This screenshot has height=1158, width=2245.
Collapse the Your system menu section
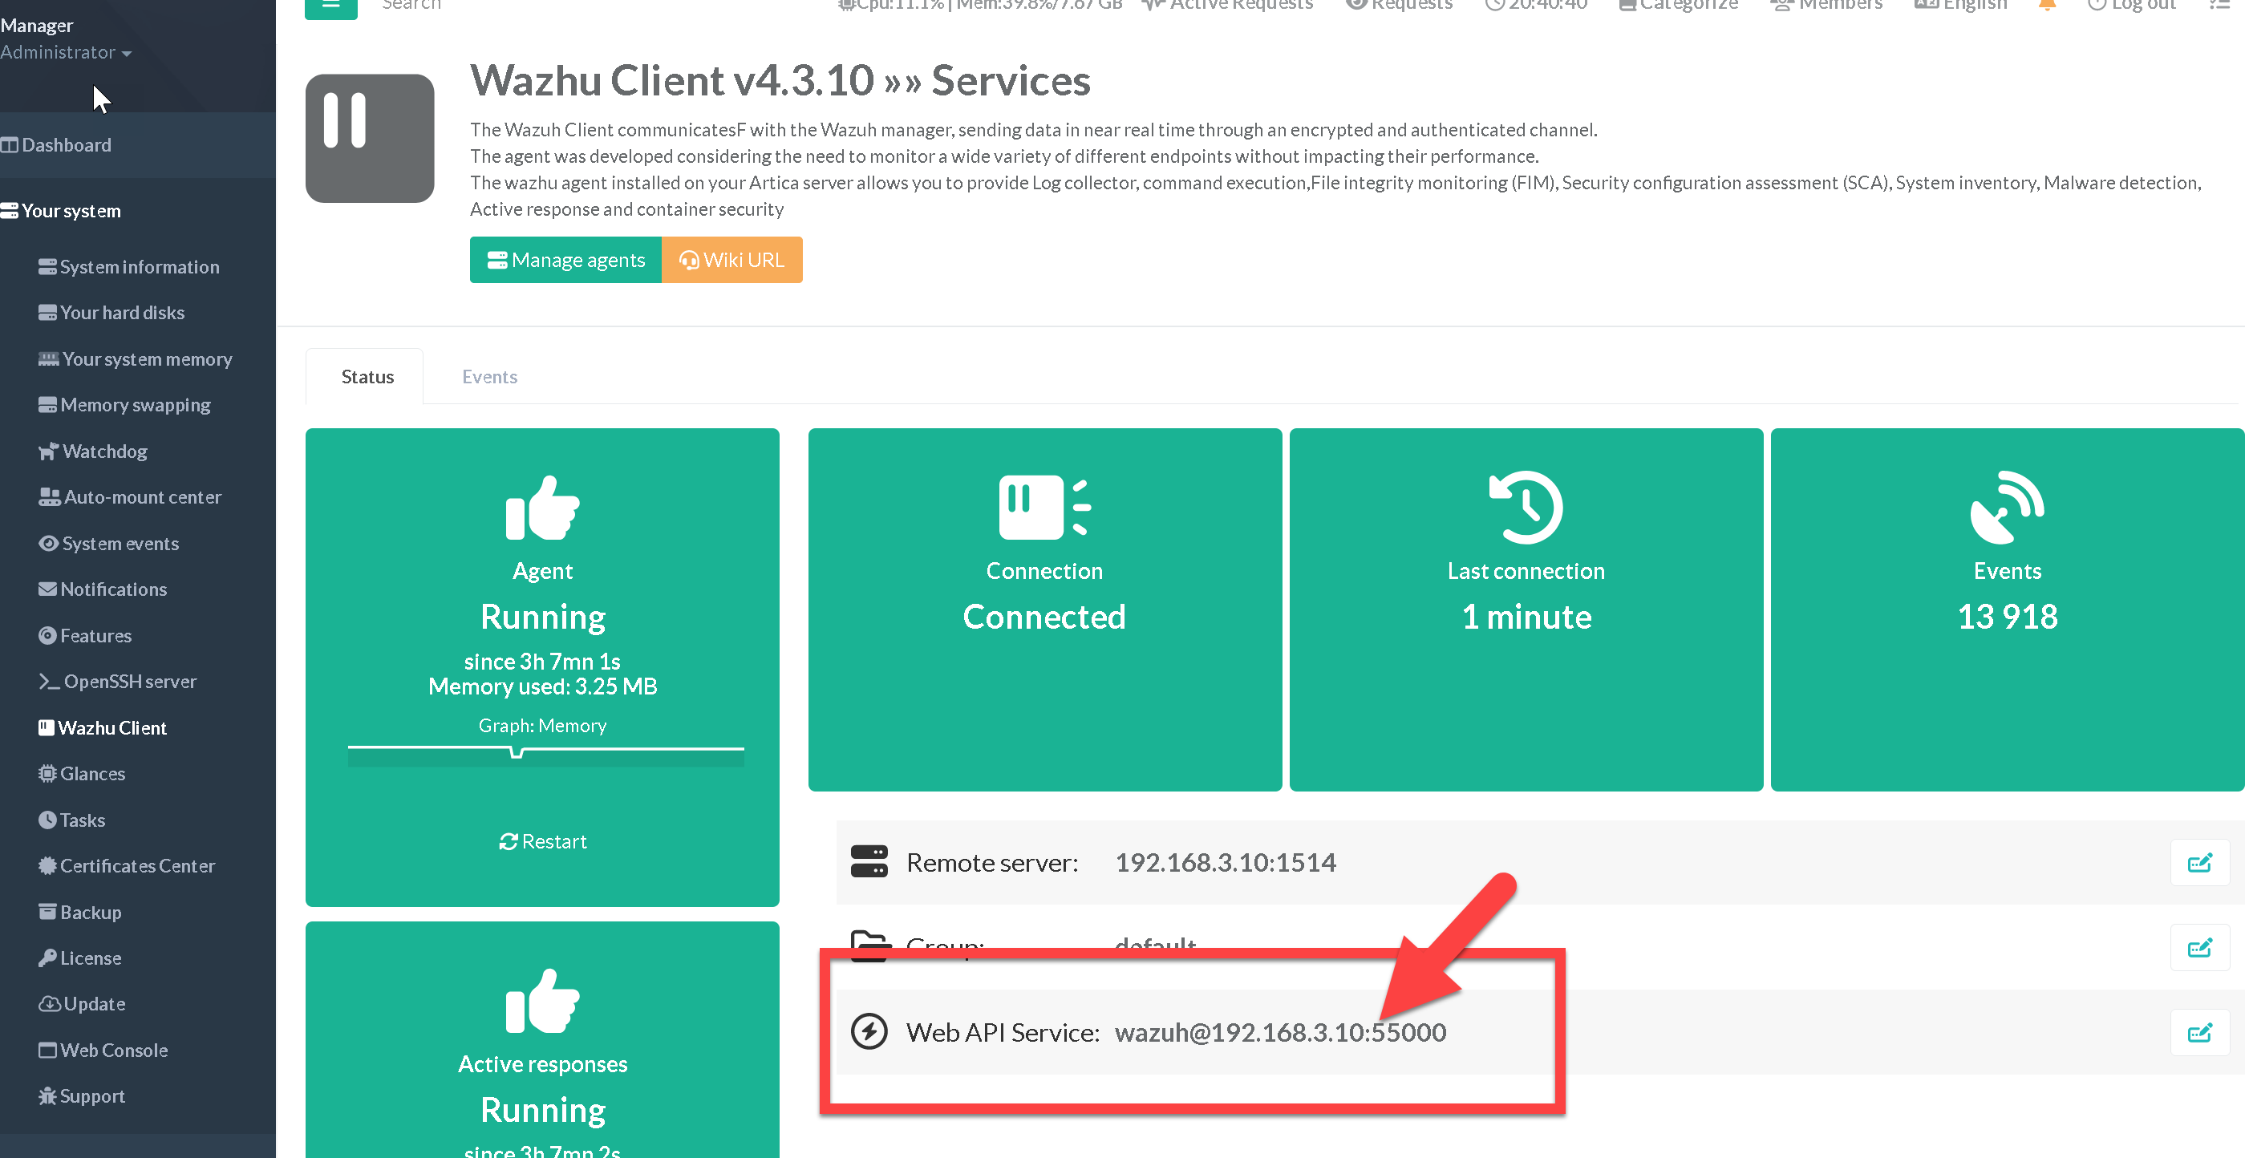pyautogui.click(x=71, y=211)
